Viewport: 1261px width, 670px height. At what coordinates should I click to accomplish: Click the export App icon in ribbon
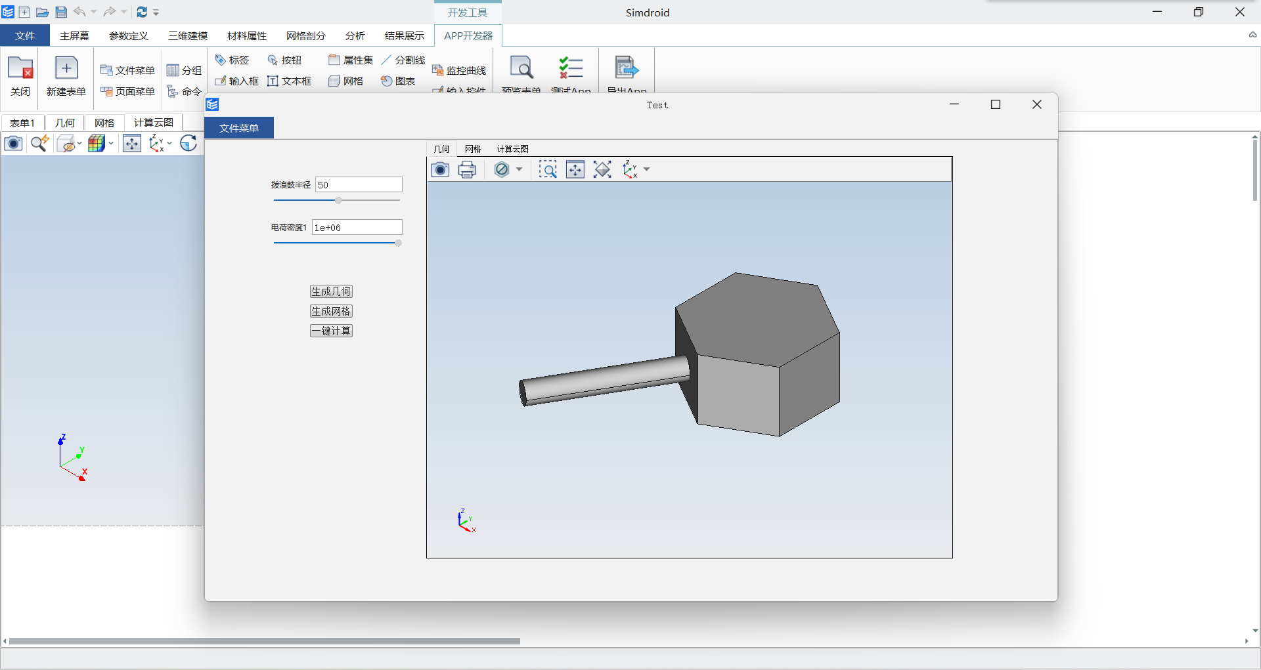pyautogui.click(x=627, y=68)
